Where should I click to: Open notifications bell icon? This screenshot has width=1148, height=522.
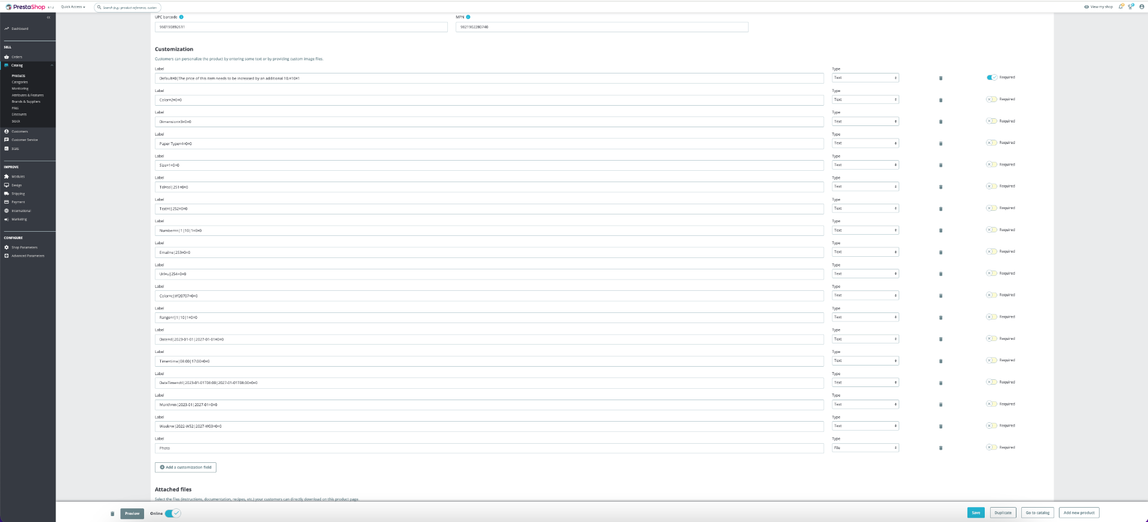[1121, 7]
